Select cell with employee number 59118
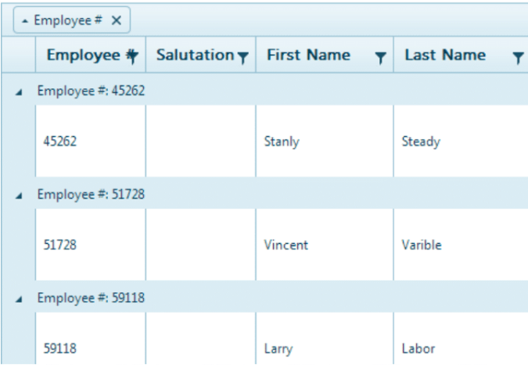 91,339
